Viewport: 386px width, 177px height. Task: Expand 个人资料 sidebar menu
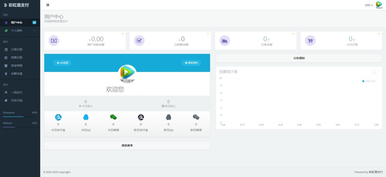point(20,31)
